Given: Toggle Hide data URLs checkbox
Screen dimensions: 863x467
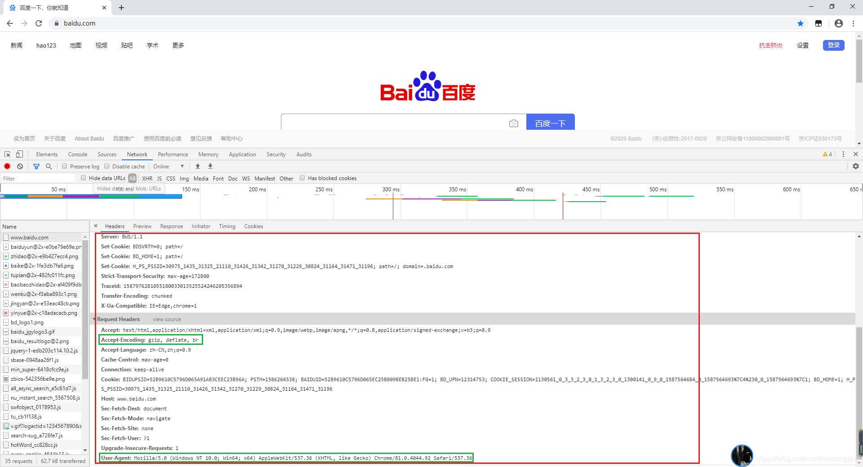Looking at the screenshot, I should coord(84,178).
